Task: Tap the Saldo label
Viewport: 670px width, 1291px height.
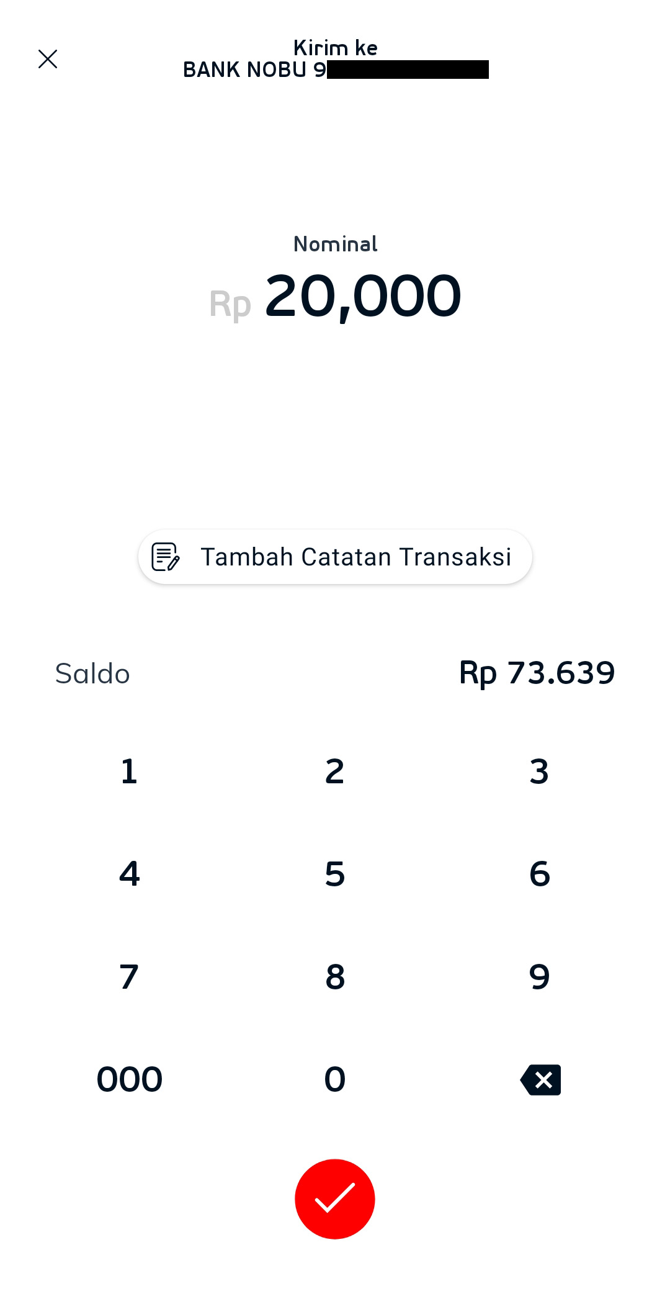Action: 92,673
